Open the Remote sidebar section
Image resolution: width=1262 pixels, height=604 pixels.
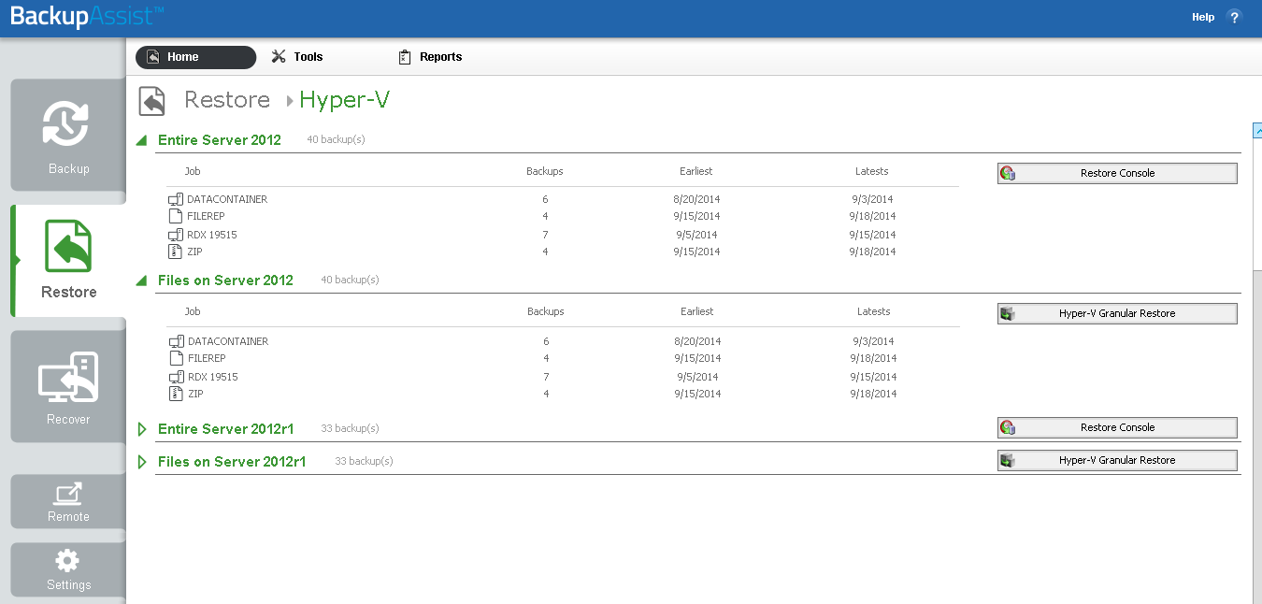[x=68, y=502]
